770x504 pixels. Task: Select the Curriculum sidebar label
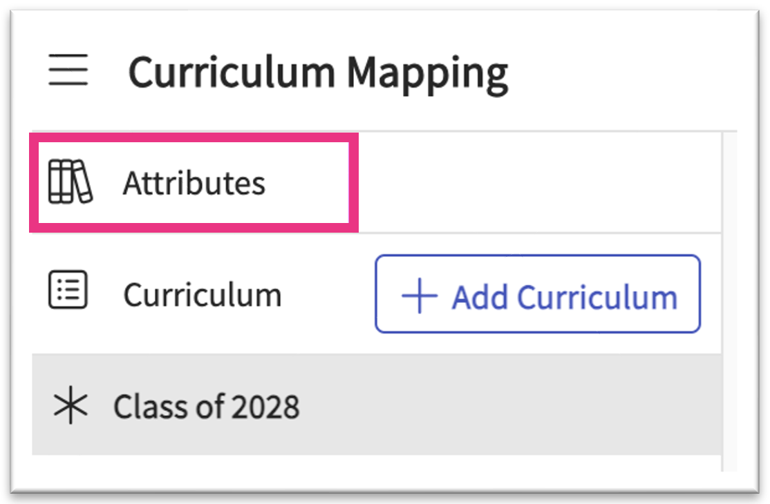(202, 295)
